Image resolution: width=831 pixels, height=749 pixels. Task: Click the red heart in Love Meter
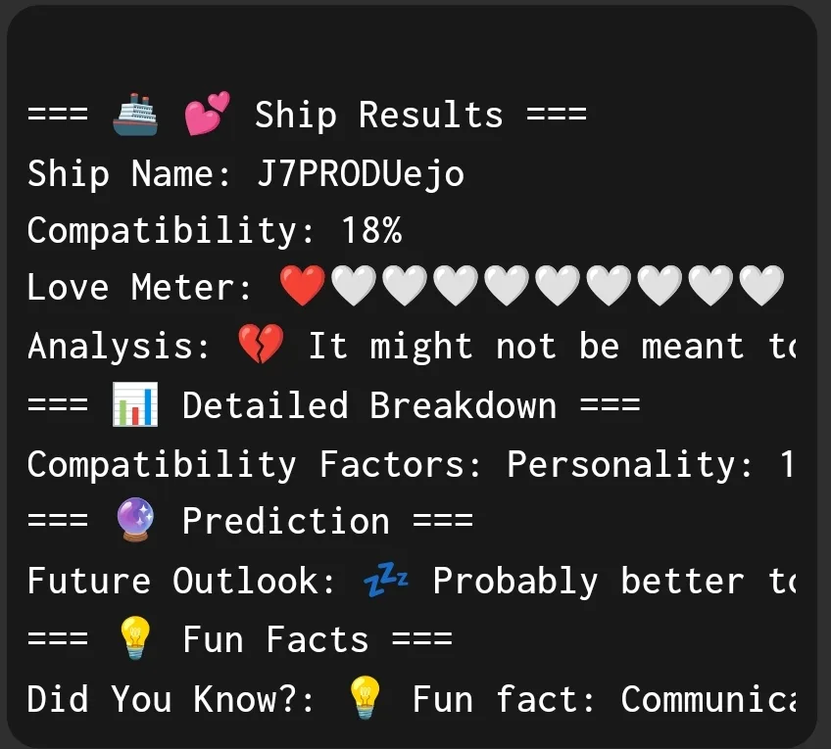point(303,288)
